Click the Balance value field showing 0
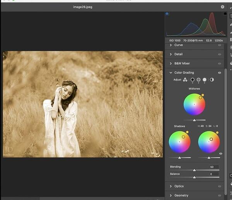Screen dimensions: 232x200 [214, 174]
